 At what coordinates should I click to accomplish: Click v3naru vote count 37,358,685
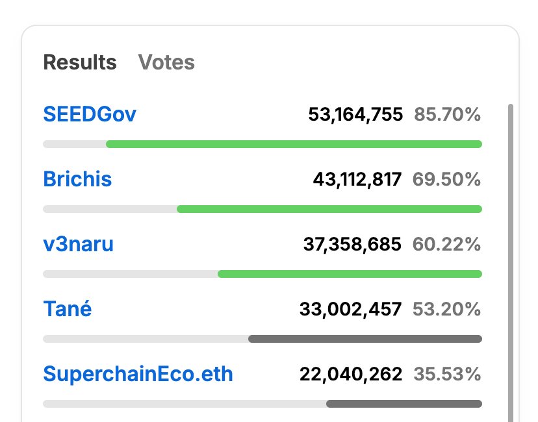click(352, 244)
